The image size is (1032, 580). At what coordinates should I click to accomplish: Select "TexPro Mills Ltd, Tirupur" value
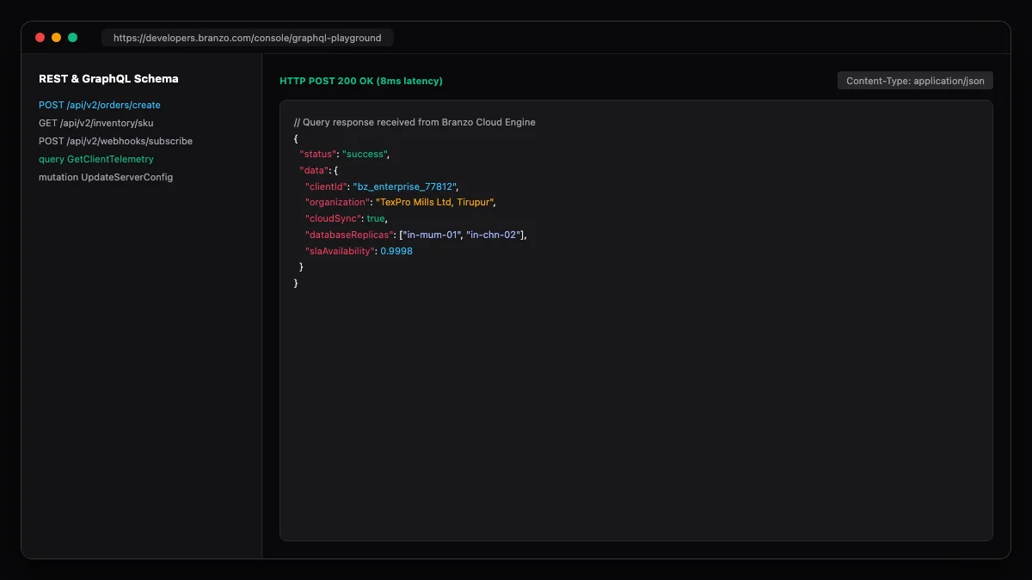434,202
